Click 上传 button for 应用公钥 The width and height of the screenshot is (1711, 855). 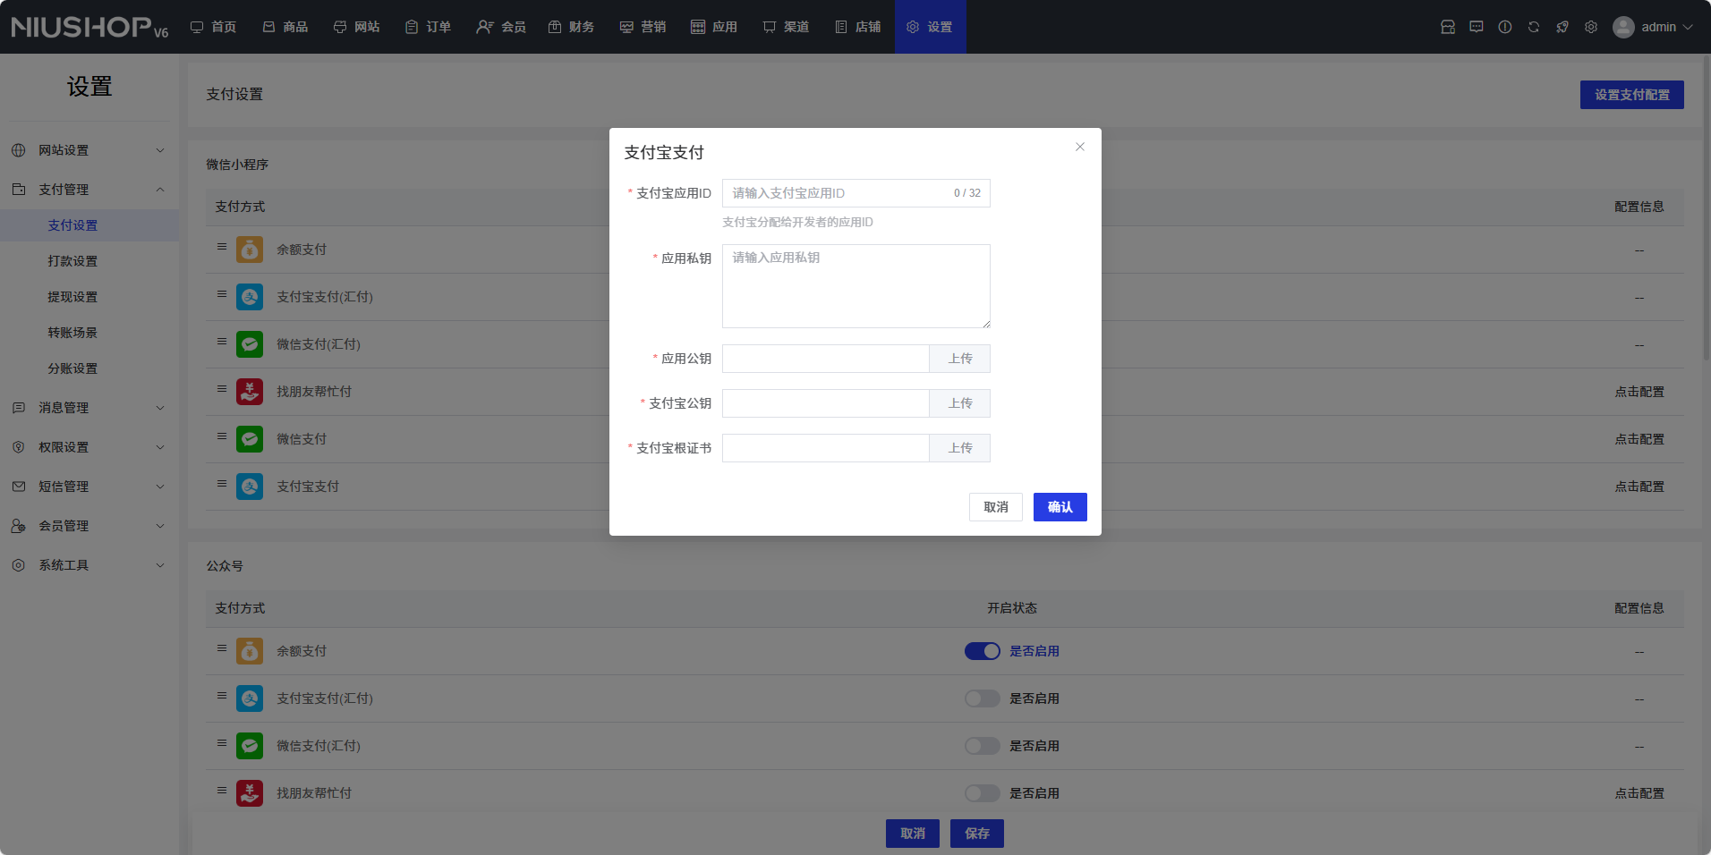(959, 359)
